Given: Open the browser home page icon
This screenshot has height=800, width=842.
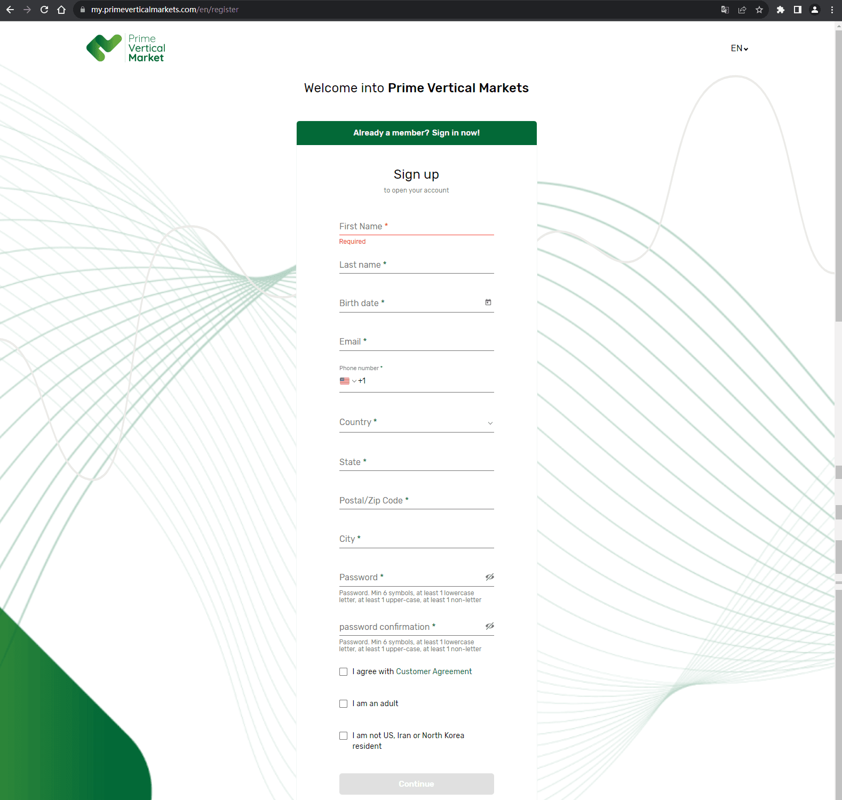Looking at the screenshot, I should (61, 10).
